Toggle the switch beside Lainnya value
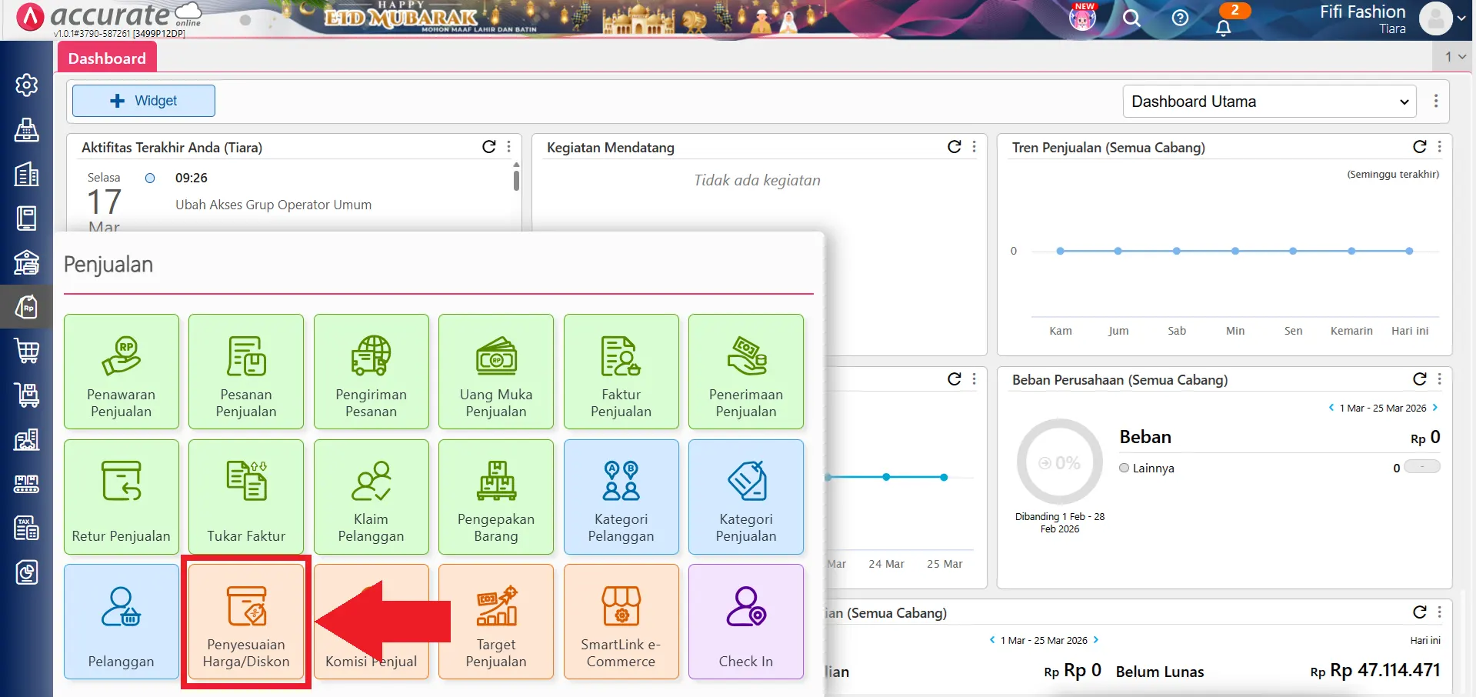The height and width of the screenshot is (697, 1476). pos(1421,467)
